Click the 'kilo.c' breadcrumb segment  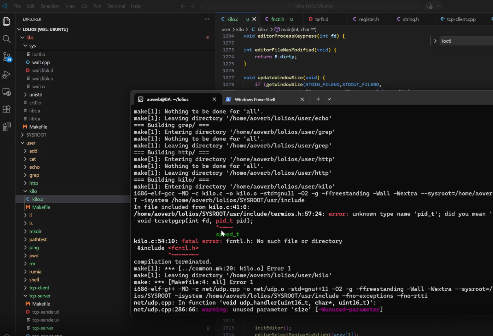[263, 30]
